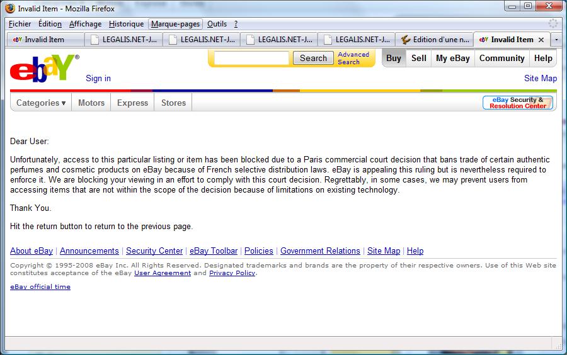Open the Fichier menu
This screenshot has width=567, height=355.
click(20, 24)
